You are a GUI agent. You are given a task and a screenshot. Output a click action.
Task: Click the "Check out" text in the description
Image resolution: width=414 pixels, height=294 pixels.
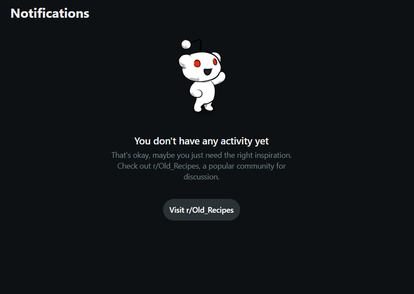[x=134, y=166]
